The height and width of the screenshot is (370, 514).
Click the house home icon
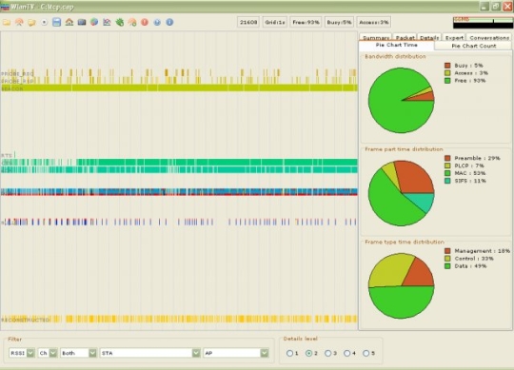(x=69, y=22)
